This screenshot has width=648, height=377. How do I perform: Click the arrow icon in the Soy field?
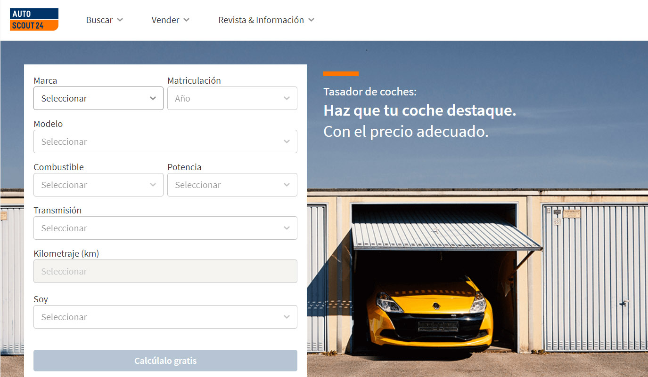(x=287, y=317)
